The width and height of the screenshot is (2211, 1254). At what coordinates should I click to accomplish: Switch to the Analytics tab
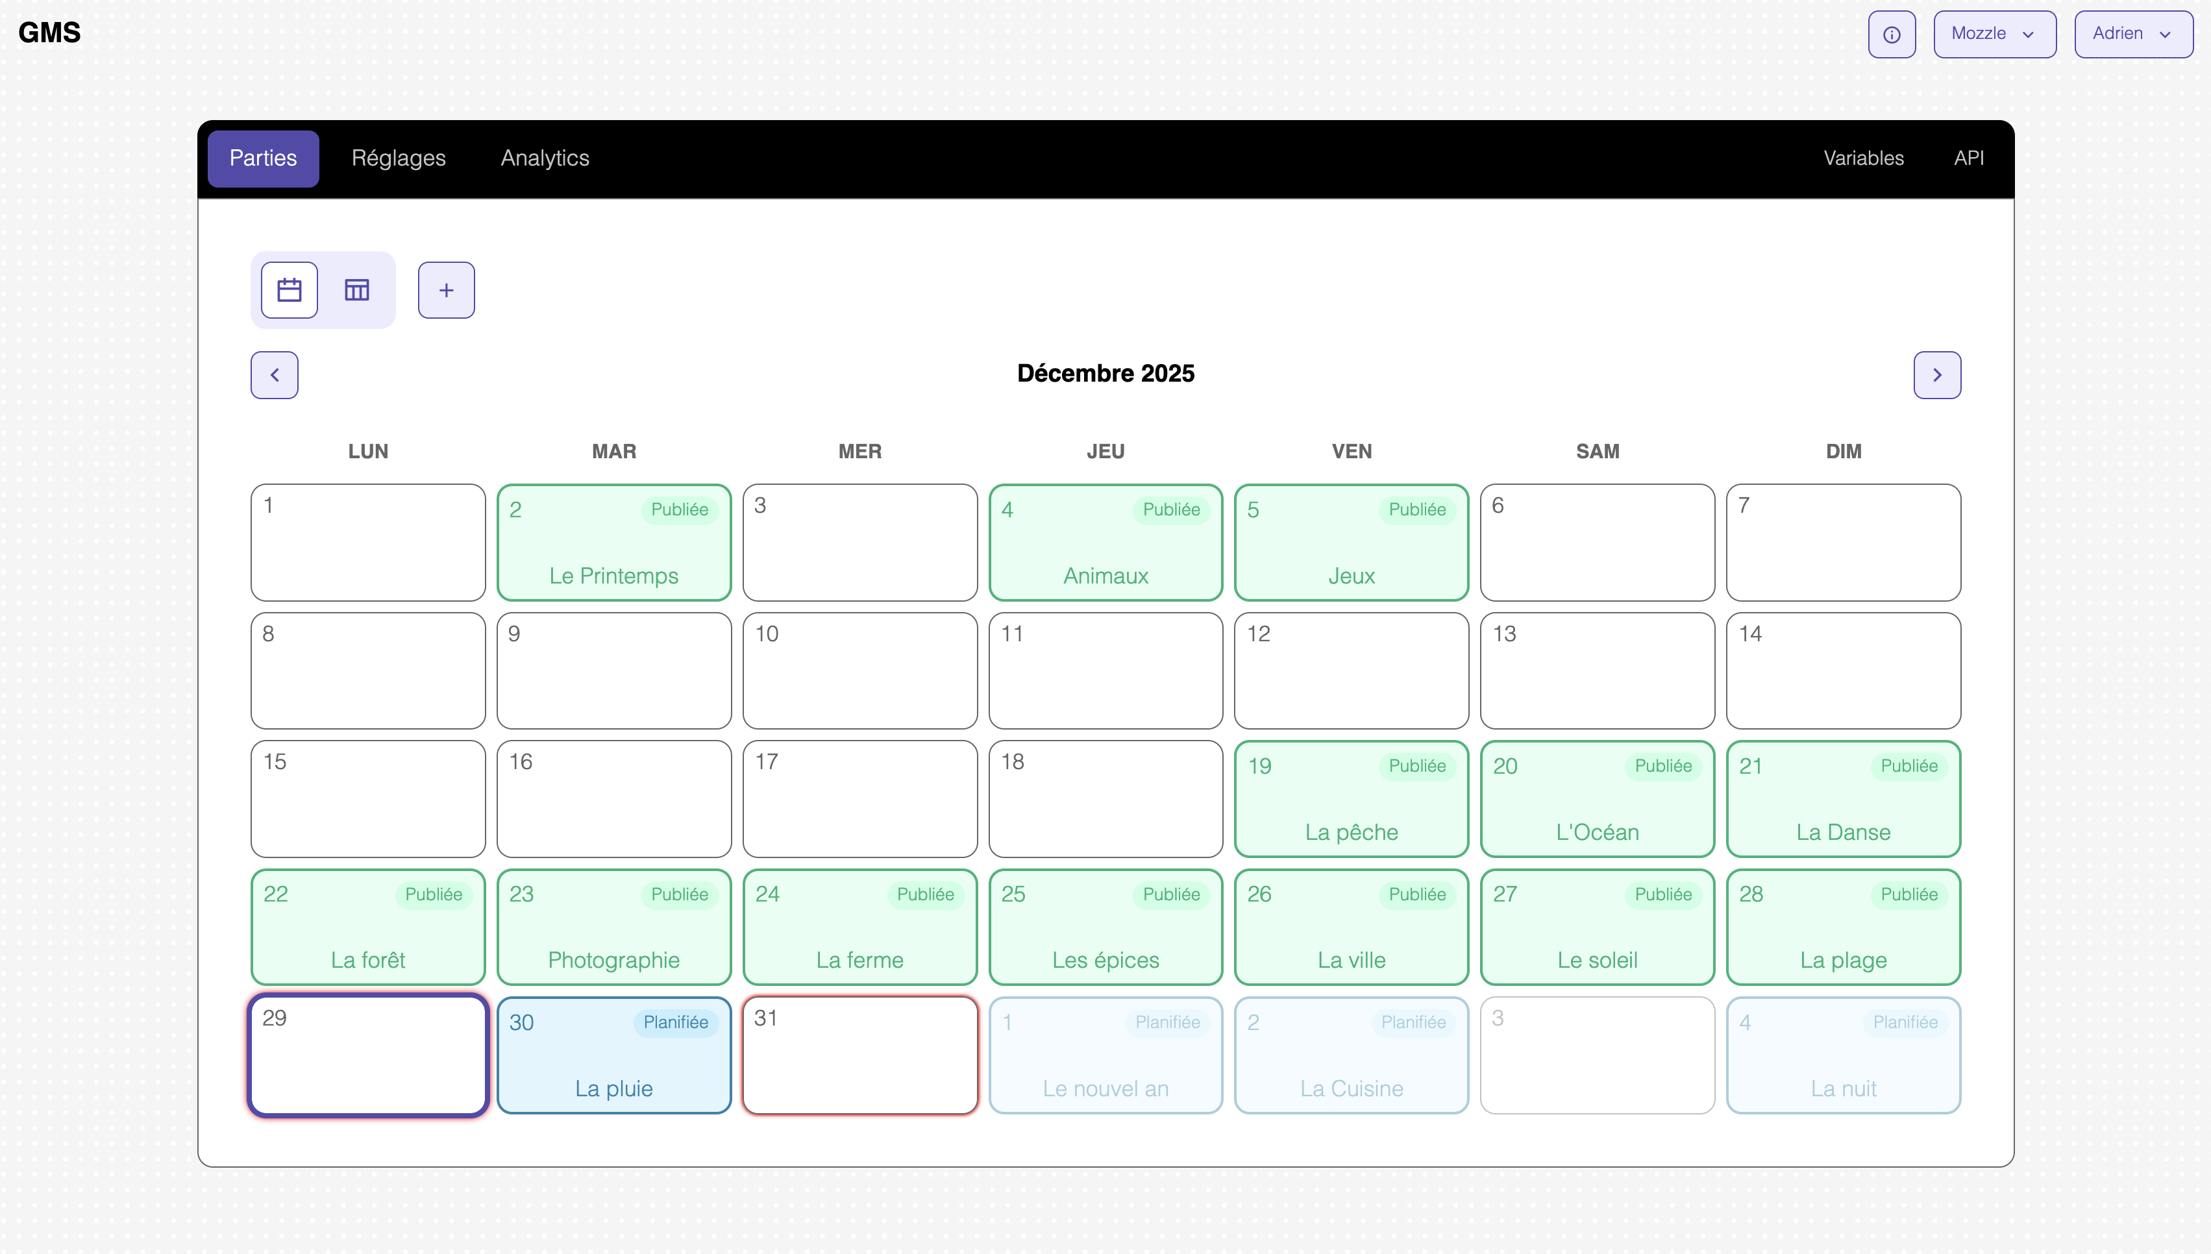[545, 158]
